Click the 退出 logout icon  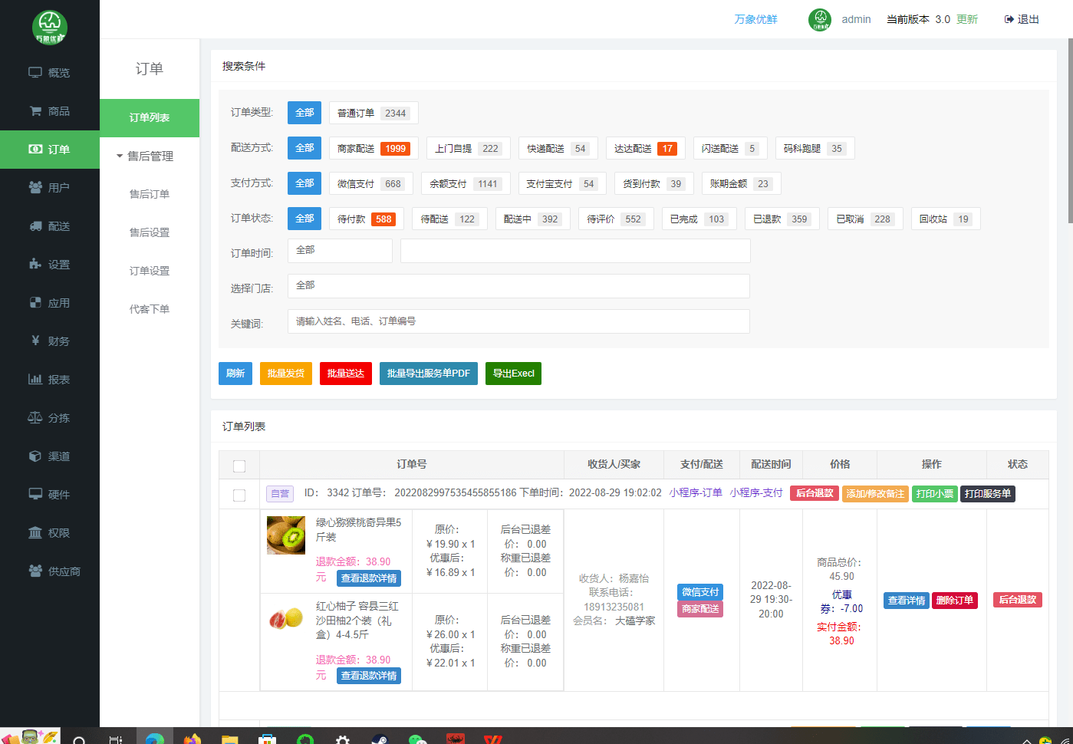point(1009,19)
